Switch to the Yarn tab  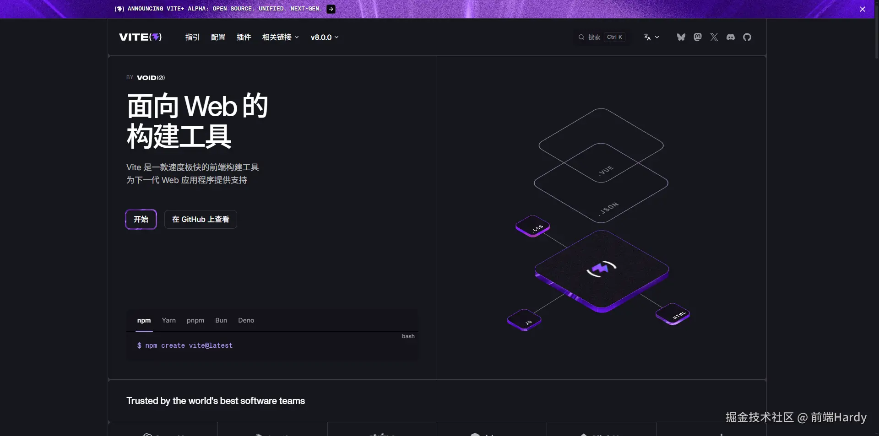coord(169,320)
